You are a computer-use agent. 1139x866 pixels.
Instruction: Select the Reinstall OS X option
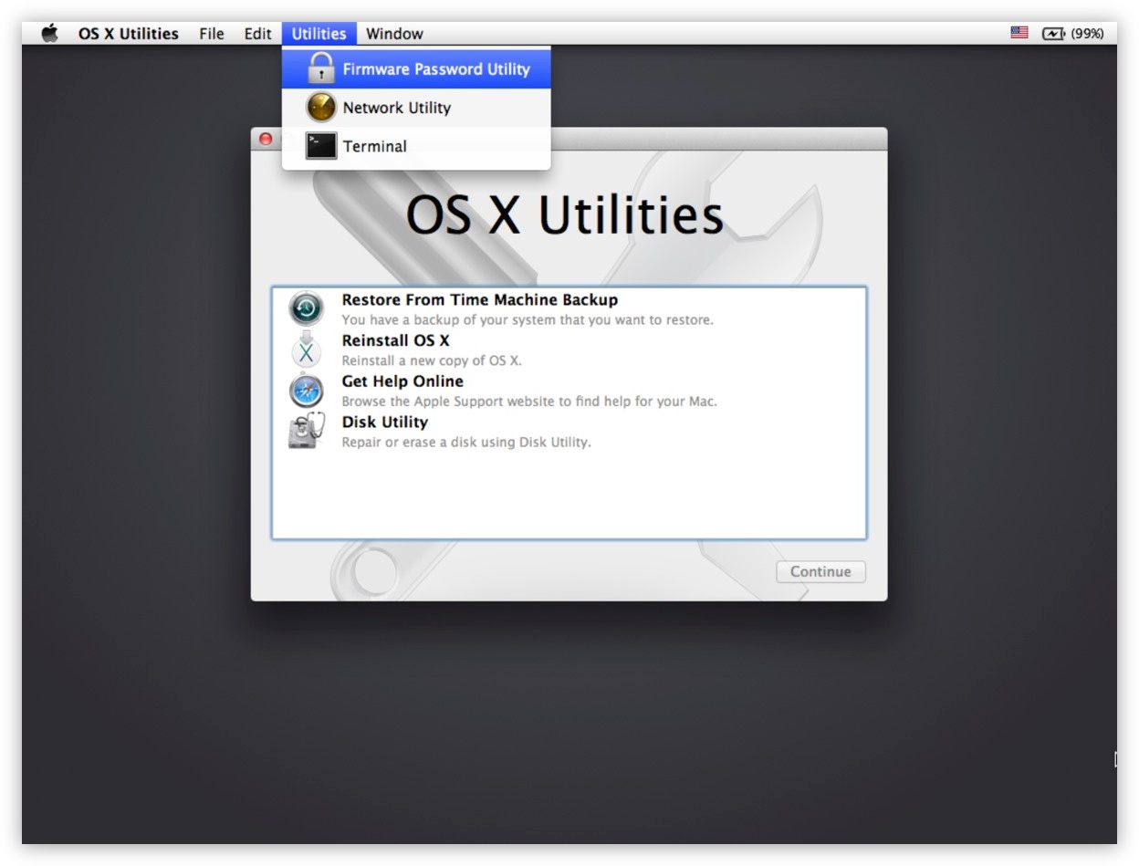pos(569,350)
